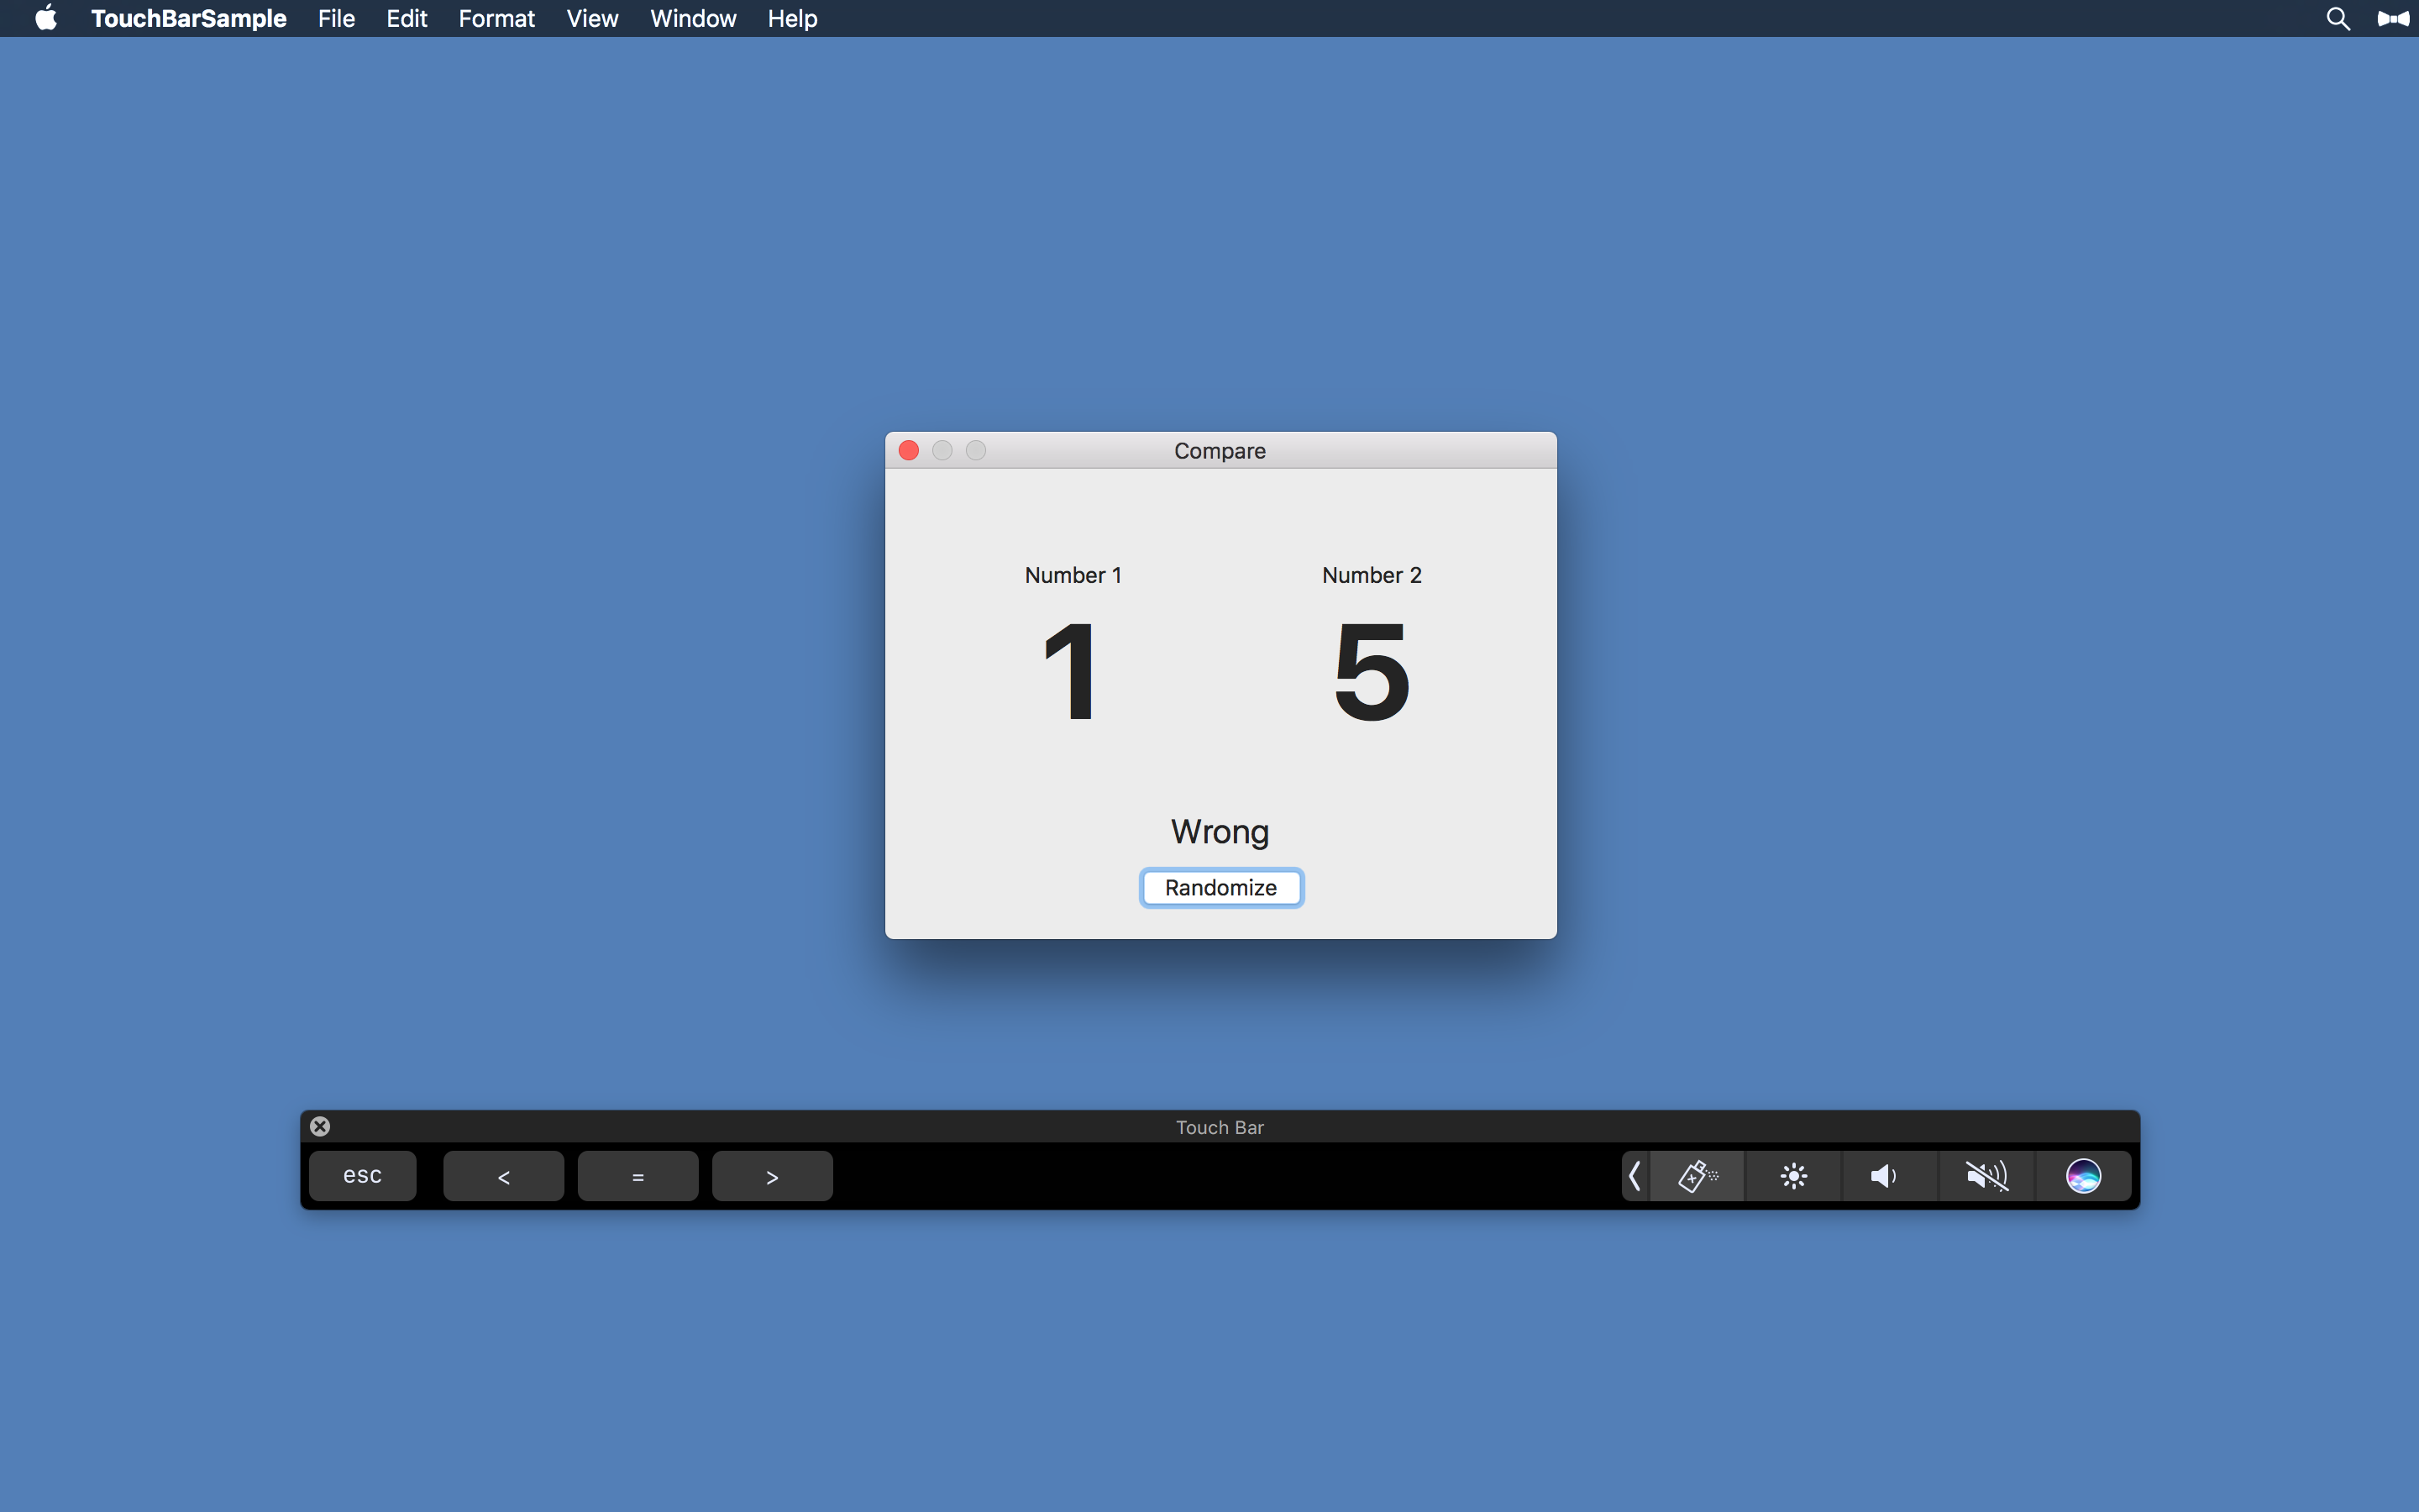The image size is (2419, 1512).
Task: Open the Window menu
Action: click(693, 19)
